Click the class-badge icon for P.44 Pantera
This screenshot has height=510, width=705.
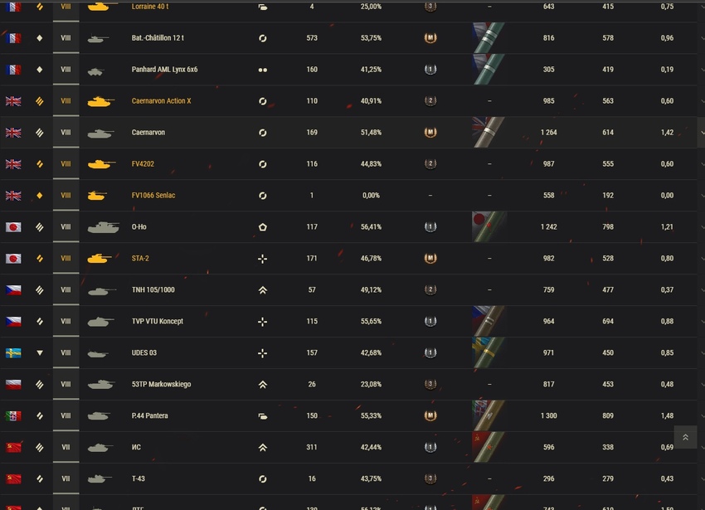pyautogui.click(x=430, y=415)
